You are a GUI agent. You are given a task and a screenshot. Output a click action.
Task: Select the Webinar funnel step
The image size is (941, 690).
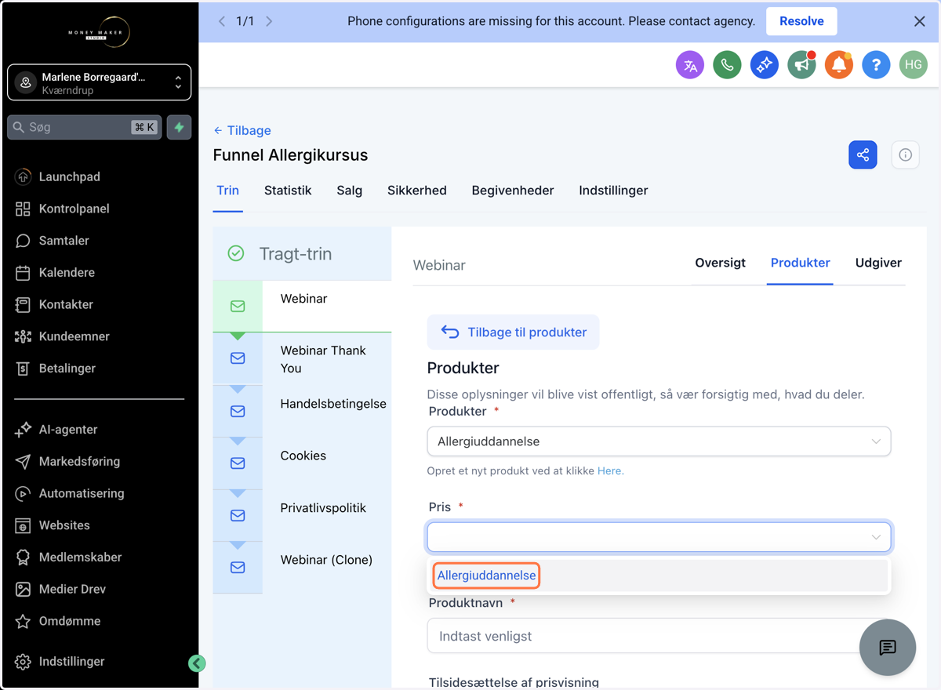coord(302,307)
